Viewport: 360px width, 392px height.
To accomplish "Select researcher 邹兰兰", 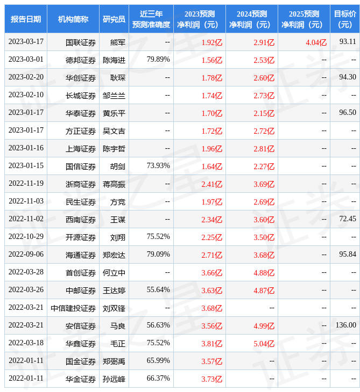I will pos(114,96).
